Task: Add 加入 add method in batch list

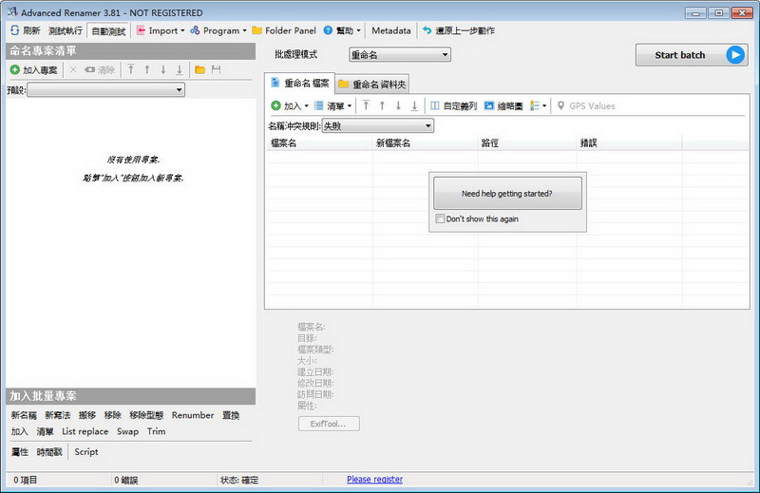Action: pos(19,431)
